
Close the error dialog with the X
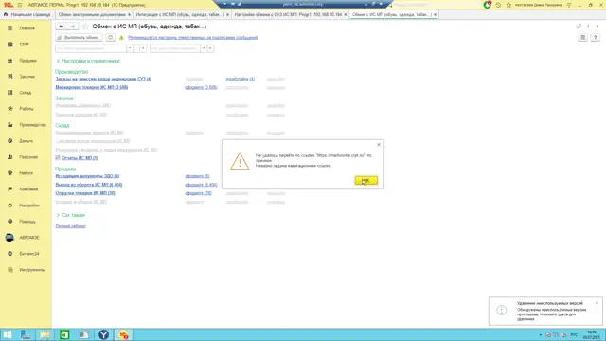[379, 145]
